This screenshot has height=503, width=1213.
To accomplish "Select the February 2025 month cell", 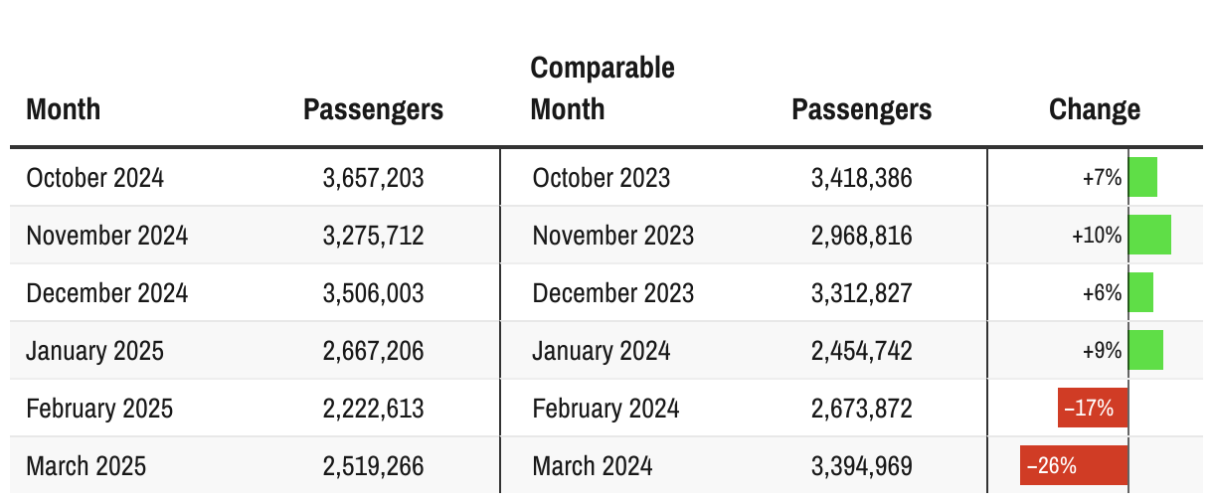I will point(99,409).
